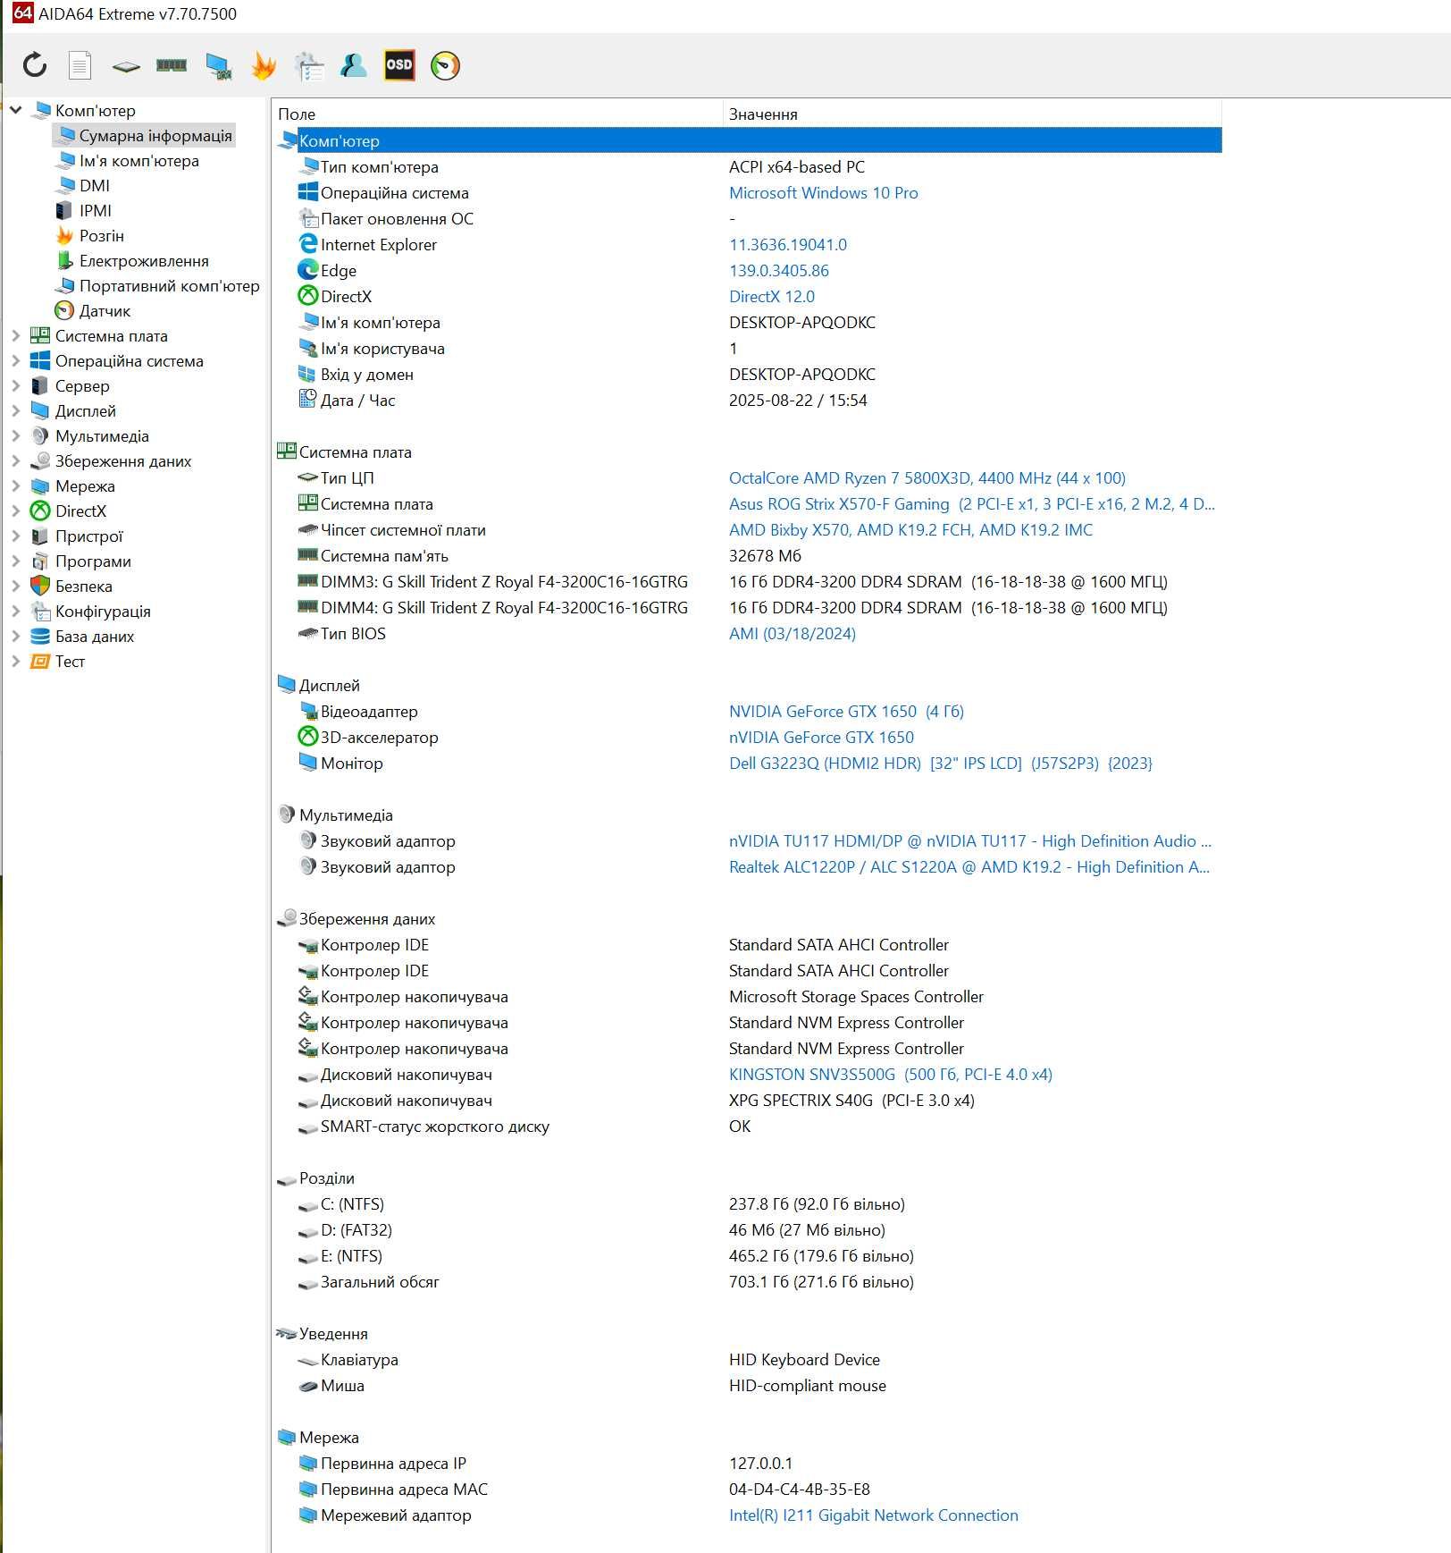Select Електроживлення tree item

click(143, 261)
